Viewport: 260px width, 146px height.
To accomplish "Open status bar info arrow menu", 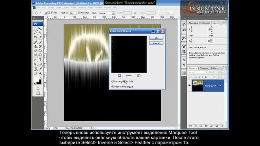I will [92, 128].
